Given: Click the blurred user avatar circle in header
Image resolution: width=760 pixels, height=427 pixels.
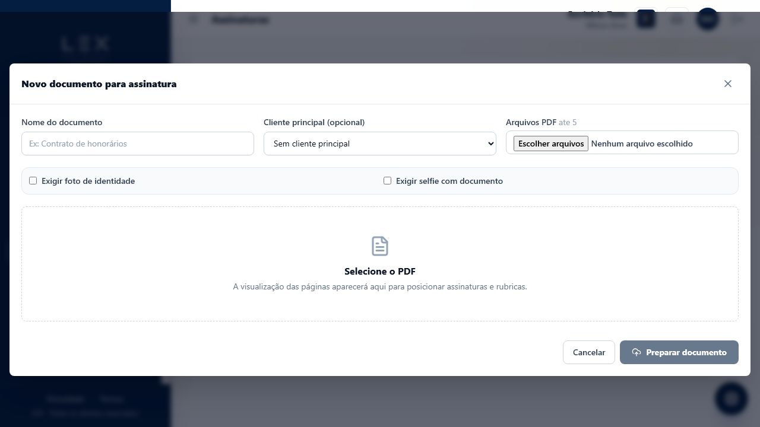Looking at the screenshot, I should pos(707,20).
